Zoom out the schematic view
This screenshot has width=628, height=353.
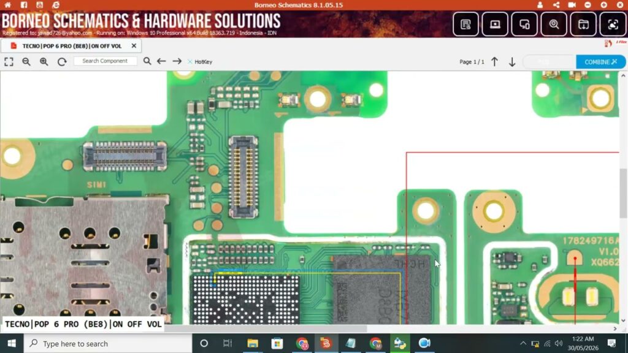click(x=26, y=62)
